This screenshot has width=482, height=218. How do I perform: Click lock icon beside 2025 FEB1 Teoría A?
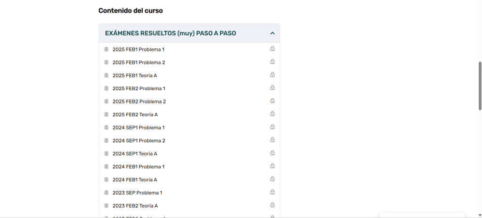(273, 75)
